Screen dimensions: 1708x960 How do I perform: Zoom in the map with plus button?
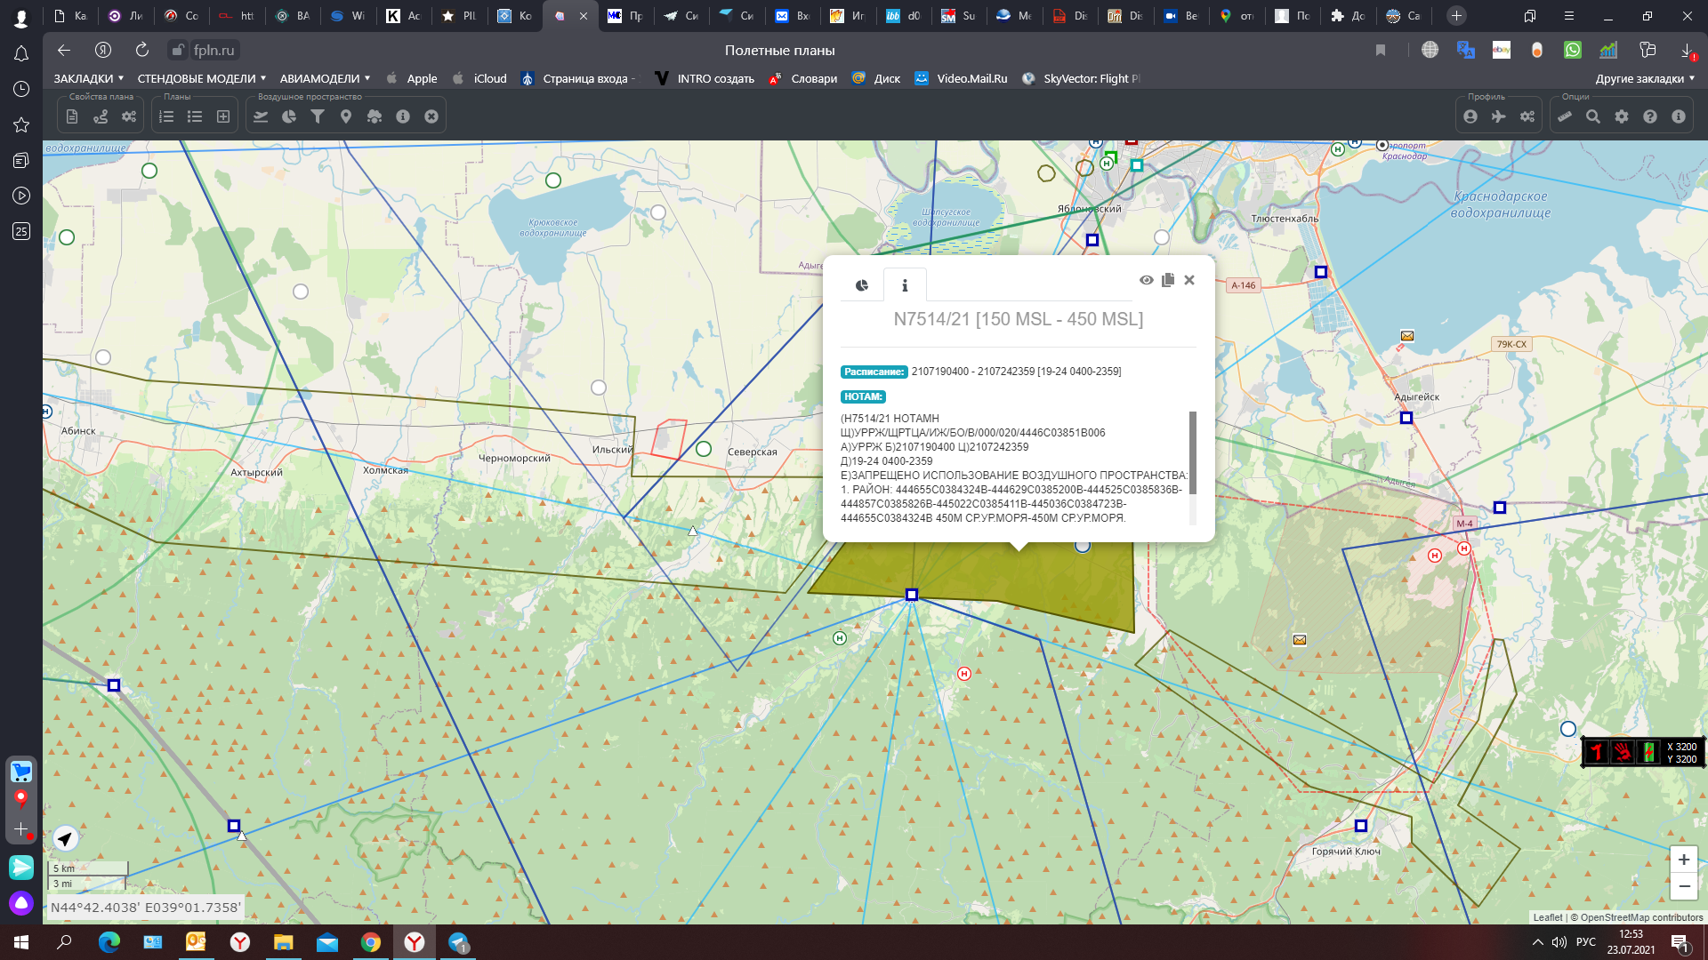tap(1684, 860)
